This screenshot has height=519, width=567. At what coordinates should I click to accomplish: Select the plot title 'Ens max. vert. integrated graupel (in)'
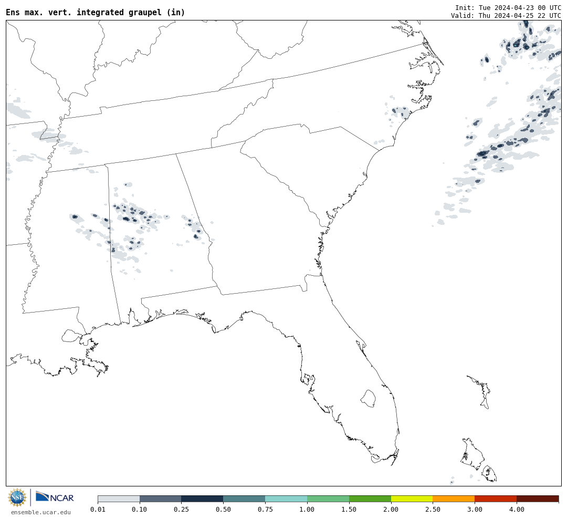[x=96, y=12]
